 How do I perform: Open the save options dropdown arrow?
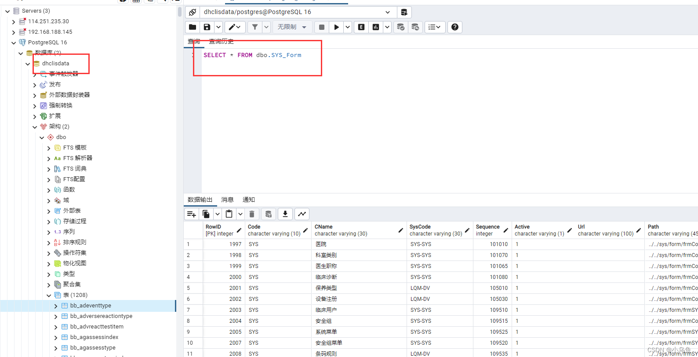tap(218, 27)
